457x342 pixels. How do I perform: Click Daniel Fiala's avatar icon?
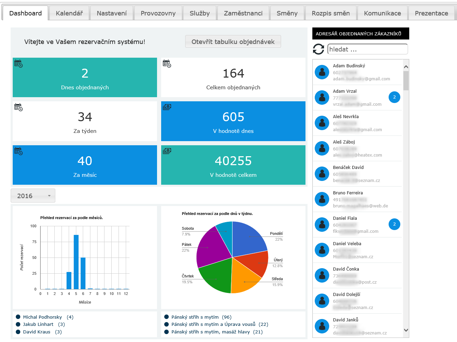point(322,225)
